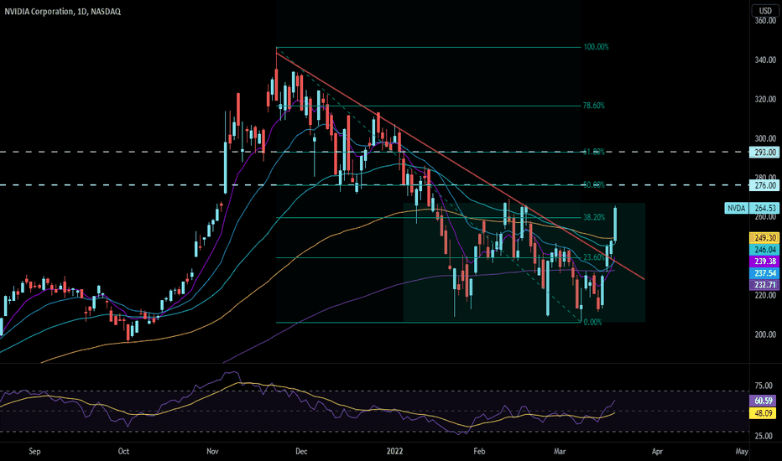Select the 23.60% Fibonacci level label
The image size is (782, 461).
click(594, 257)
